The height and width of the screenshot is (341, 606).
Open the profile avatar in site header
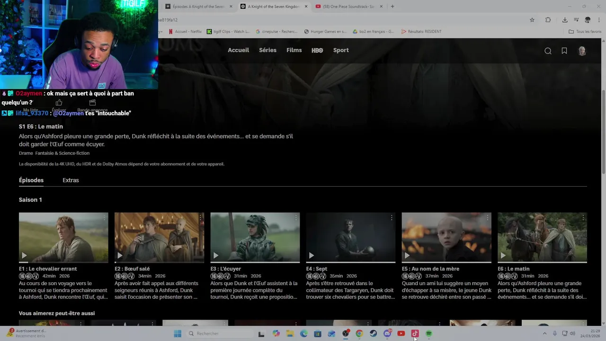pos(582,51)
